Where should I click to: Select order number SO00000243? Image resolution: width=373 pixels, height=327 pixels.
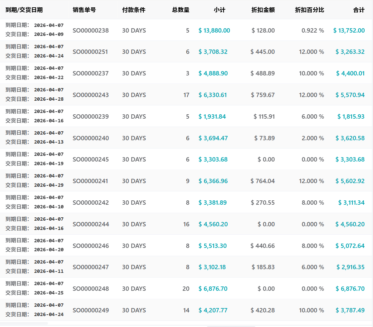pyautogui.click(x=91, y=95)
